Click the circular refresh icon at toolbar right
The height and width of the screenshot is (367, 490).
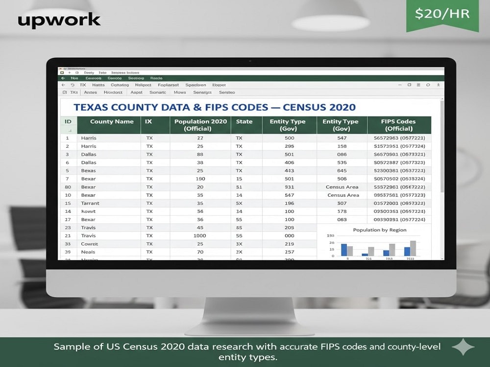click(428, 85)
